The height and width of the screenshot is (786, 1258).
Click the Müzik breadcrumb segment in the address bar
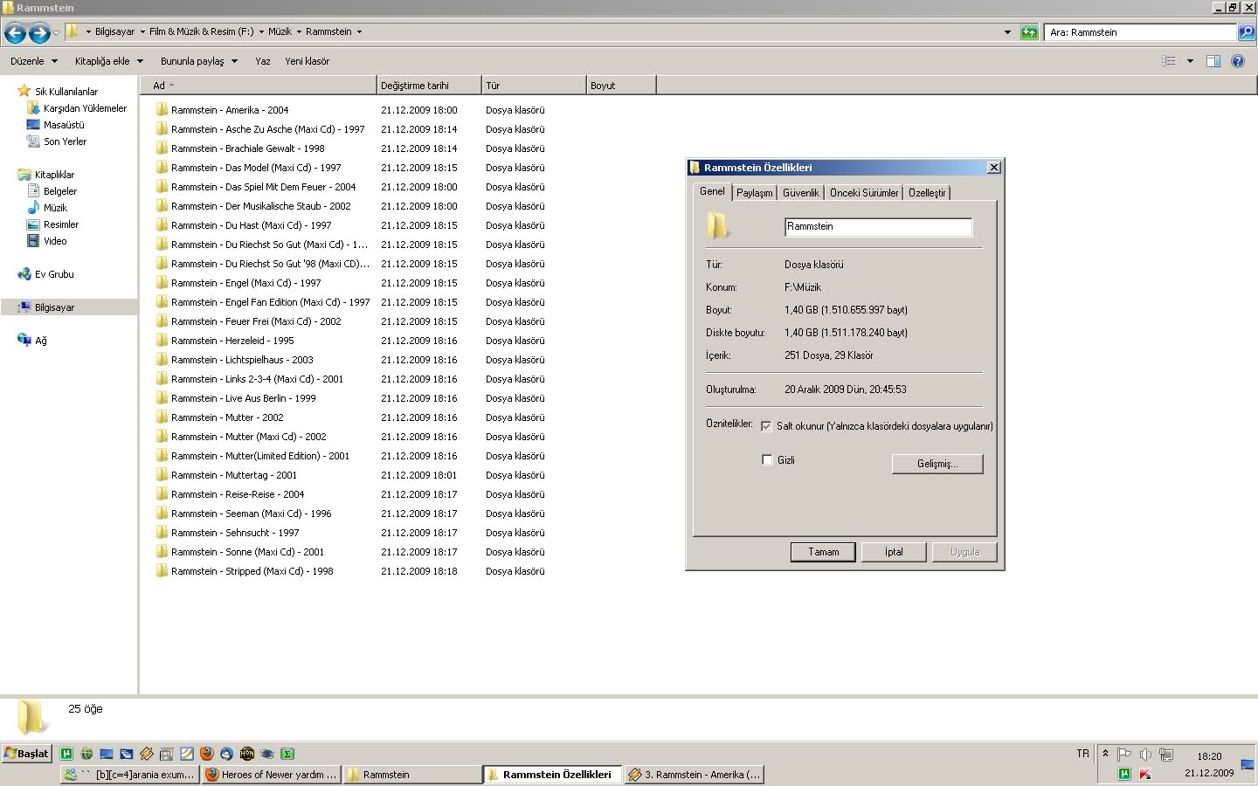(280, 31)
